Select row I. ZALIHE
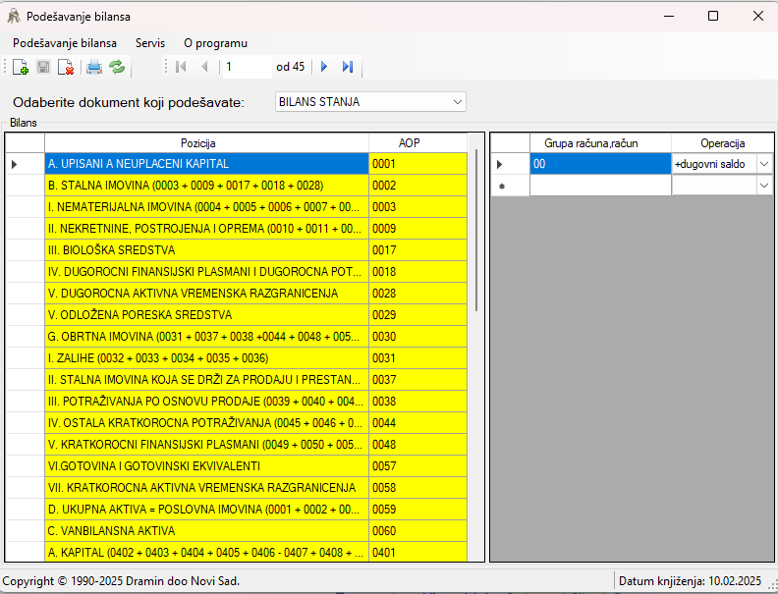778x594 pixels. [x=206, y=358]
